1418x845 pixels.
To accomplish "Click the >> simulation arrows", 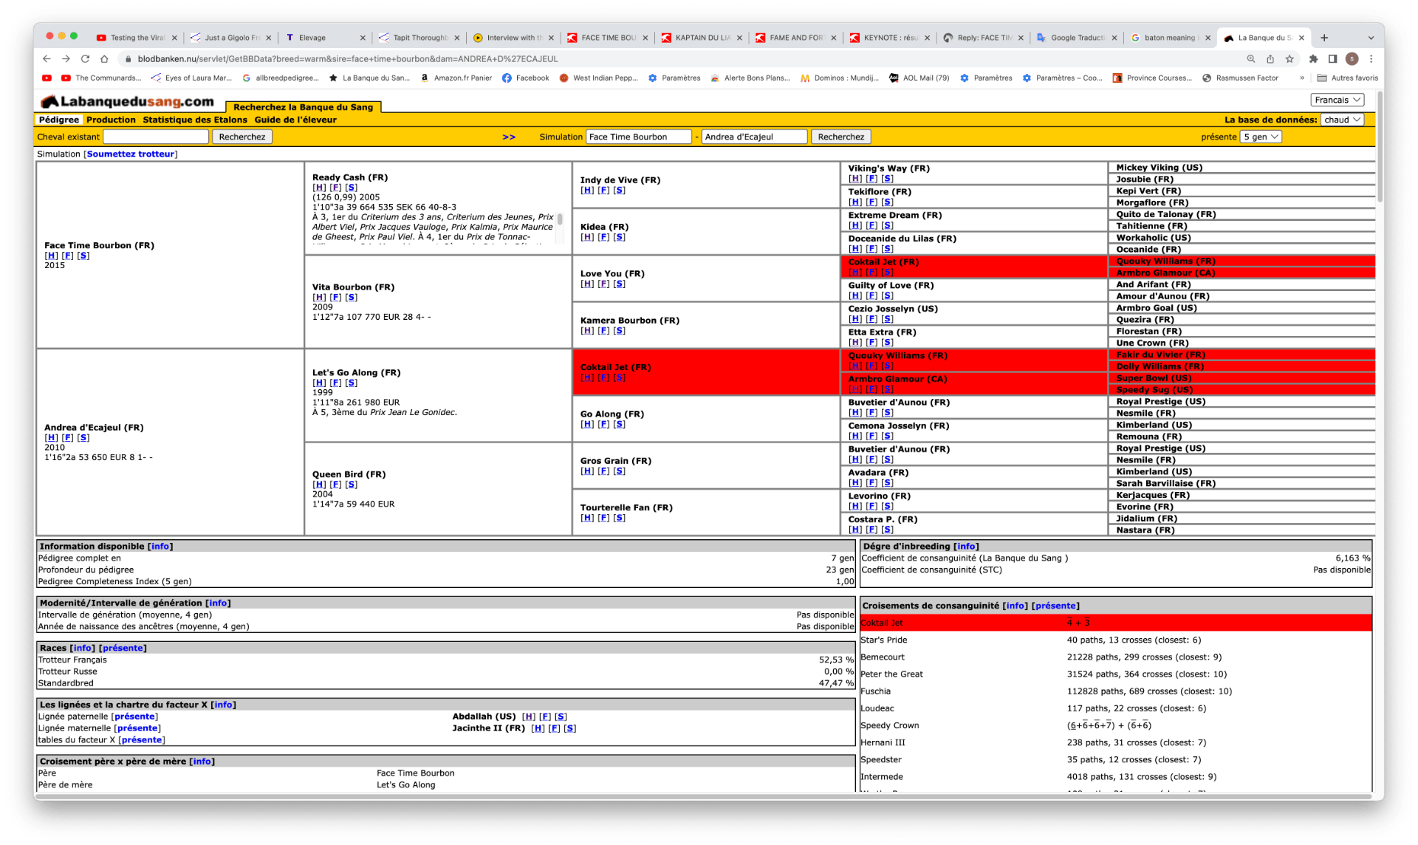I will [509, 137].
